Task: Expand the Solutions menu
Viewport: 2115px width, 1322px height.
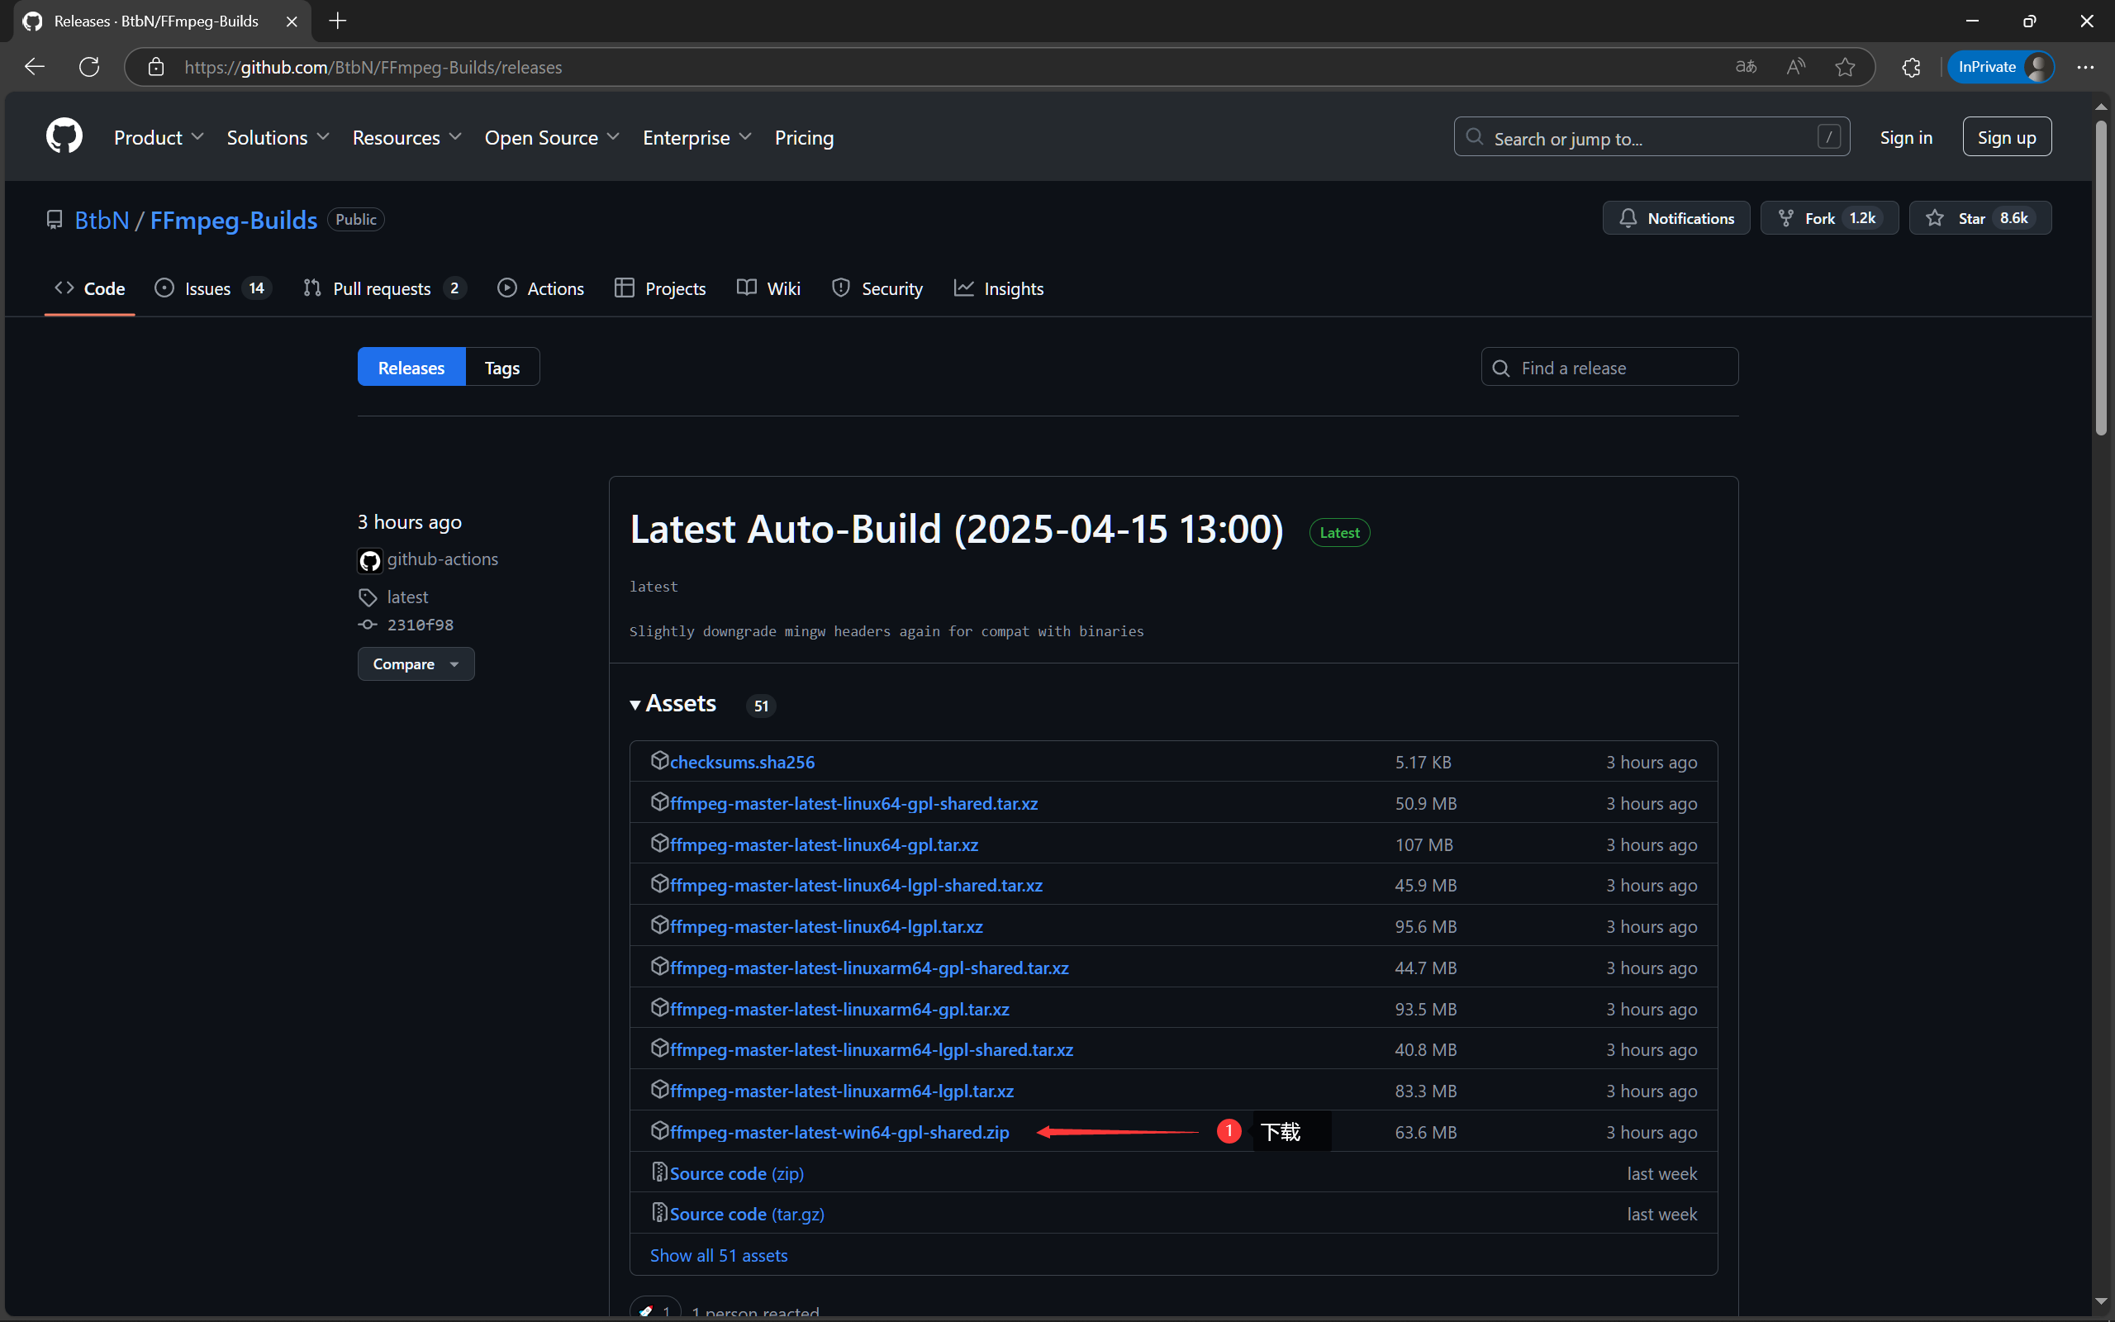Action: (278, 137)
